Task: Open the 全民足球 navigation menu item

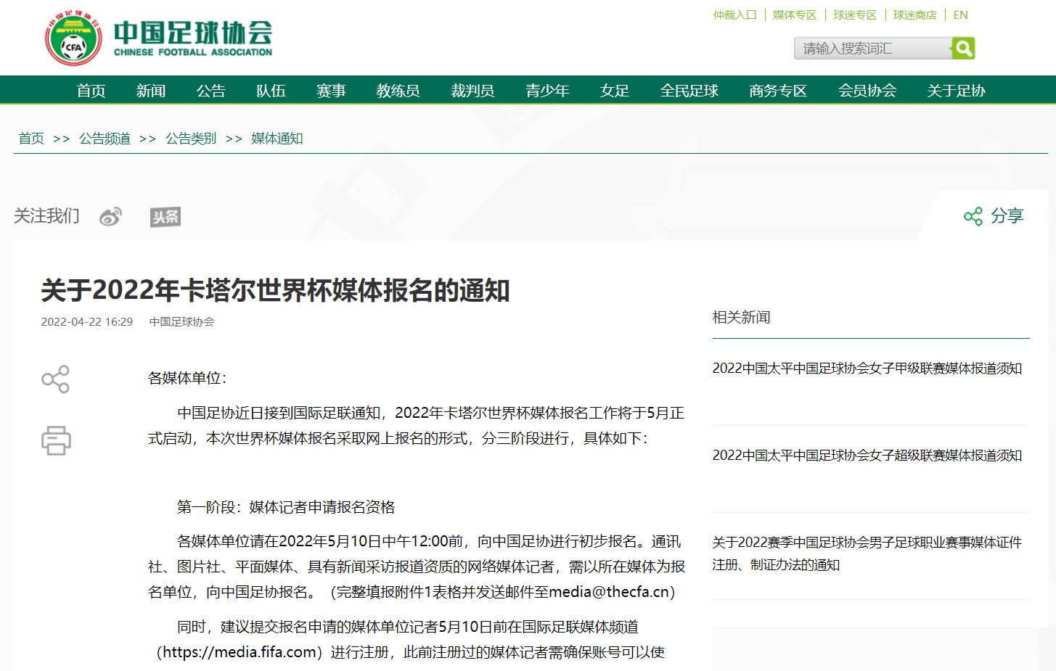Action: click(x=689, y=91)
